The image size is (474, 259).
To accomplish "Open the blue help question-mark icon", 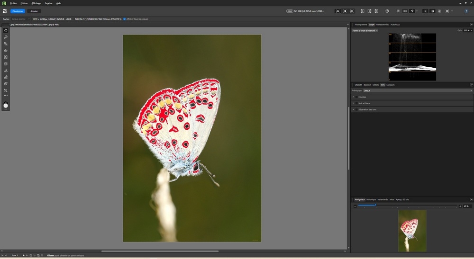I will pyautogui.click(x=466, y=11).
